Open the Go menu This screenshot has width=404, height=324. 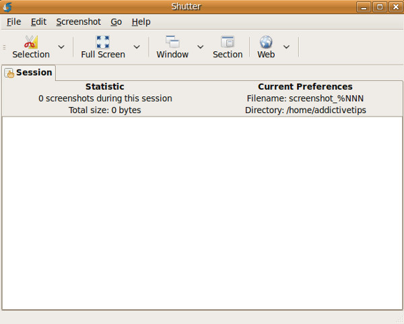pyautogui.click(x=116, y=22)
